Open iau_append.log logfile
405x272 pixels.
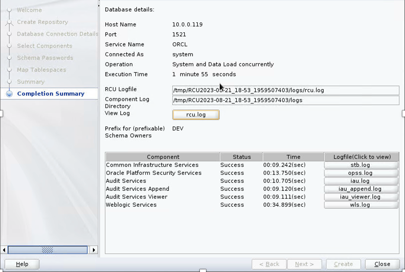click(x=361, y=189)
